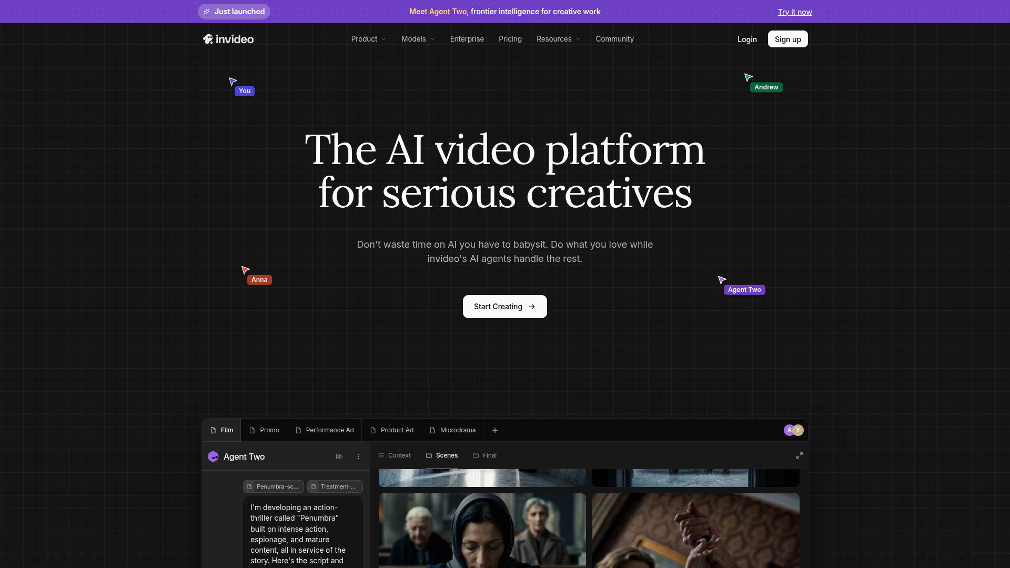The image size is (1010, 568).
Task: Click the icy corridor scene thumbnail
Action: click(482, 478)
